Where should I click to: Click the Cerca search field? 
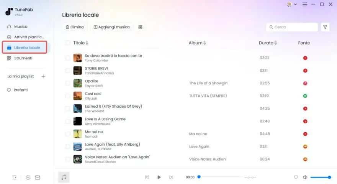coord(292,27)
